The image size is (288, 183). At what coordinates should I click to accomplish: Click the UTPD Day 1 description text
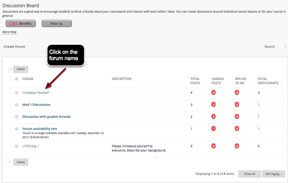point(139,148)
